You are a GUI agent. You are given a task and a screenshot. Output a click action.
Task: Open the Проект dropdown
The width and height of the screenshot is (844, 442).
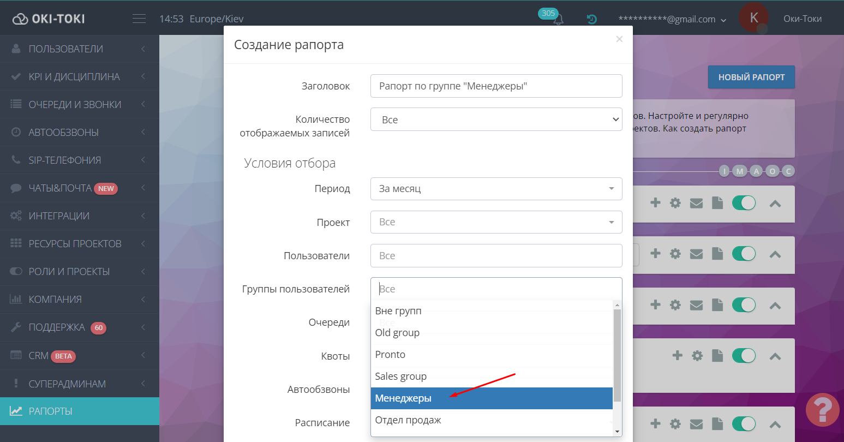click(x=496, y=222)
